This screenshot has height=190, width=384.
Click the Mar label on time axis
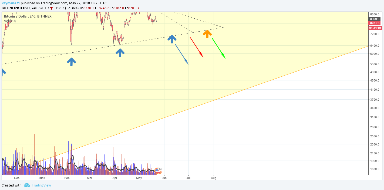pyautogui.click(x=90, y=178)
